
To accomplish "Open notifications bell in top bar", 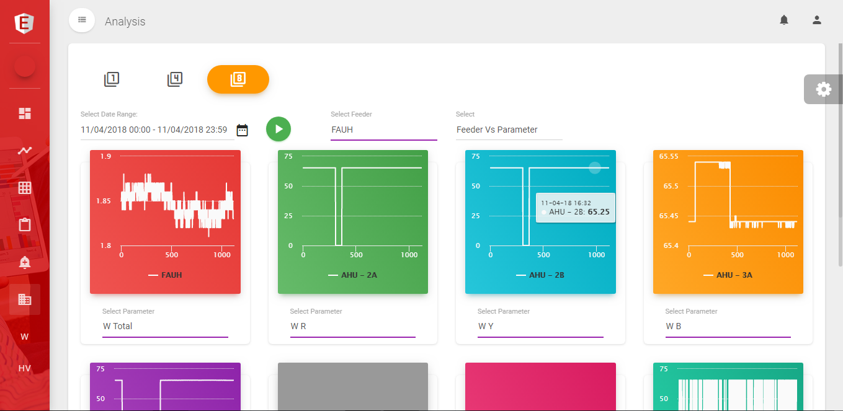I will point(784,20).
